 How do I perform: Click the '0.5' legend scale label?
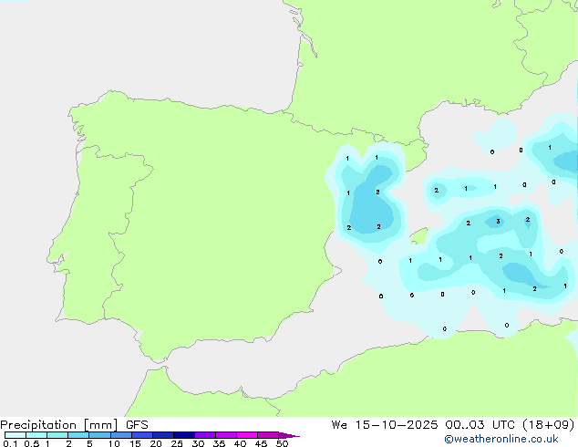click(x=31, y=443)
